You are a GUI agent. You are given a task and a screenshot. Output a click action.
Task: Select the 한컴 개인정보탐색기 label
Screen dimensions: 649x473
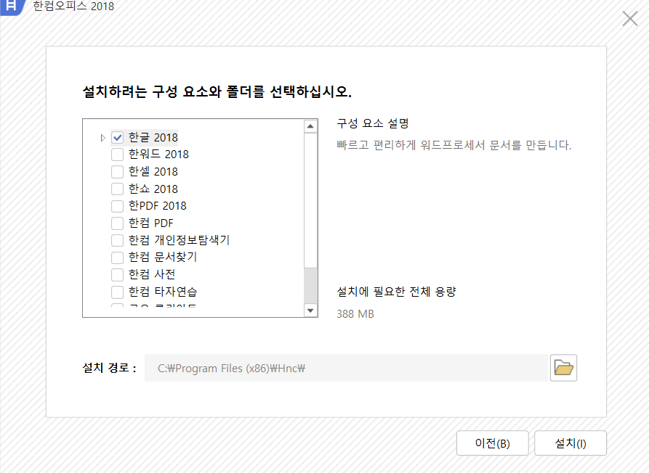(x=179, y=240)
